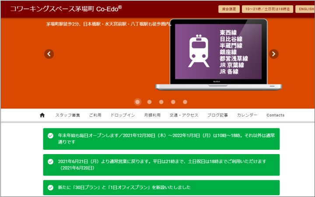Open the ブログ記事 menu item
The image size is (315, 197).
[x=217, y=115]
